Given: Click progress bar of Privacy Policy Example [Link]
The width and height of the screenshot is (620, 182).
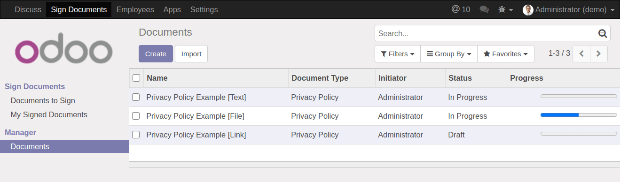Looking at the screenshot, I should [579, 134].
